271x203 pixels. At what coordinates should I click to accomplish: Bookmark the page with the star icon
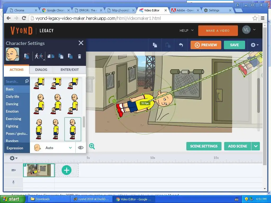tap(255, 18)
